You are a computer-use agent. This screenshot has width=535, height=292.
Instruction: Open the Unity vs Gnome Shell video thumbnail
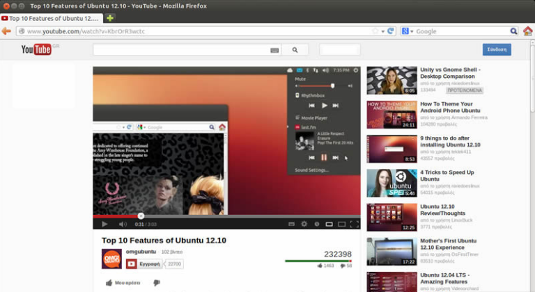(391, 81)
